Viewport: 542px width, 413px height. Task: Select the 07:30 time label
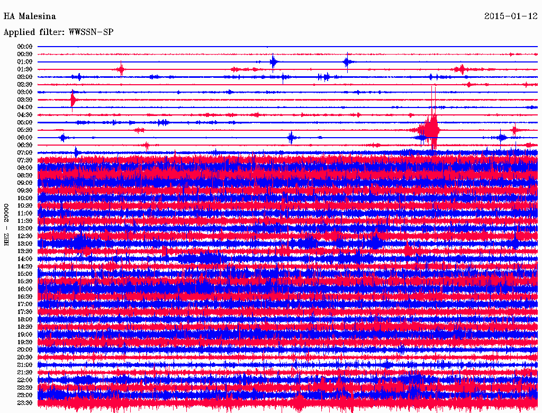coord(25,160)
